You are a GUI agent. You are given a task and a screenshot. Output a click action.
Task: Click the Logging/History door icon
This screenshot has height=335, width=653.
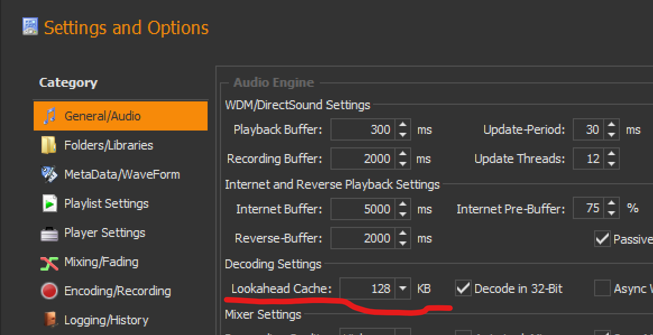(49, 320)
